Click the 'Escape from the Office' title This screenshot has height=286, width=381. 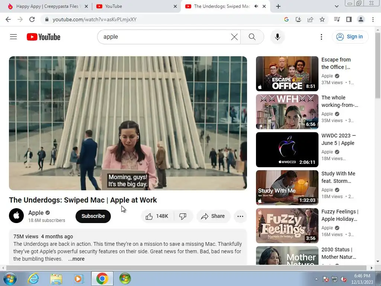pos(336,63)
